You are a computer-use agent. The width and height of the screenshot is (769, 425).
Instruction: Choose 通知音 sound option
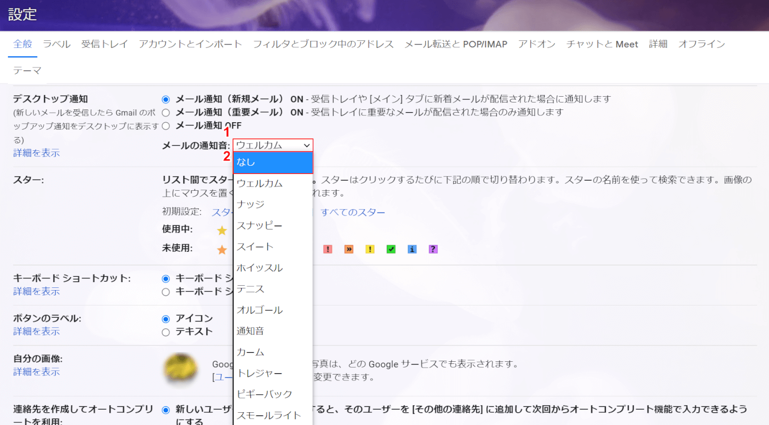coord(273,331)
